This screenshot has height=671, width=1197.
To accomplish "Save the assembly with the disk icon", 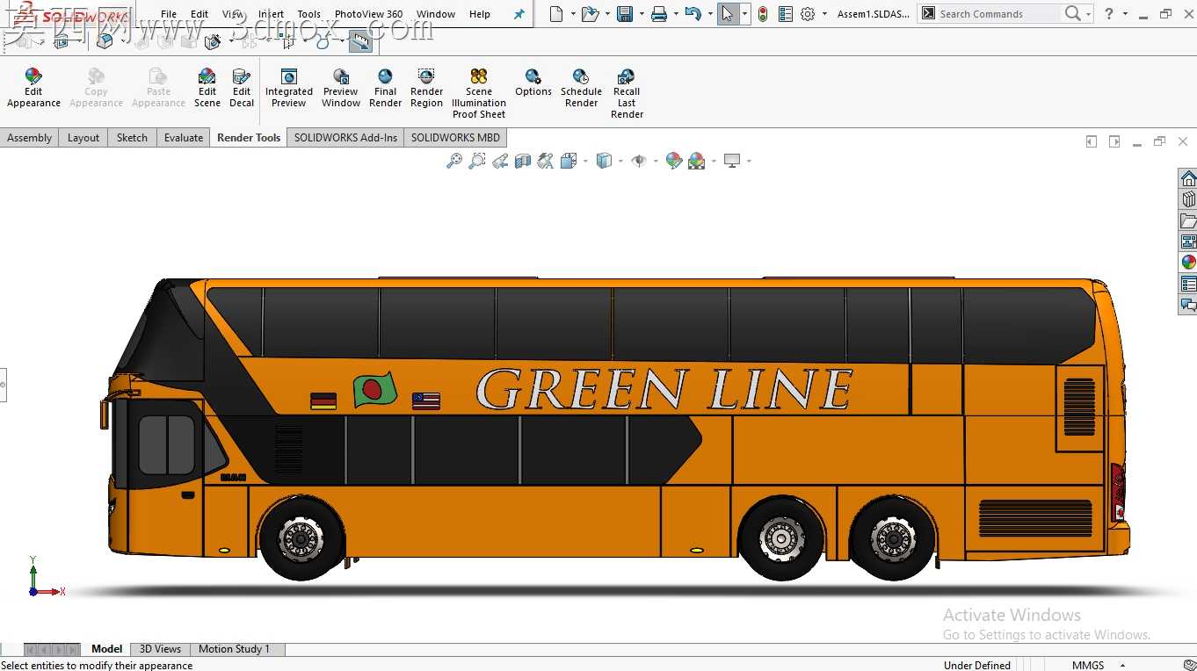I will point(625,14).
